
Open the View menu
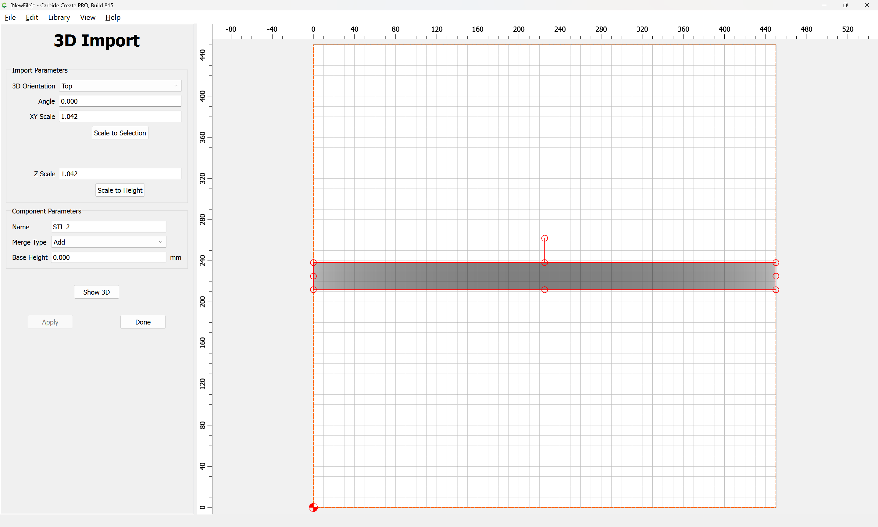[88, 17]
